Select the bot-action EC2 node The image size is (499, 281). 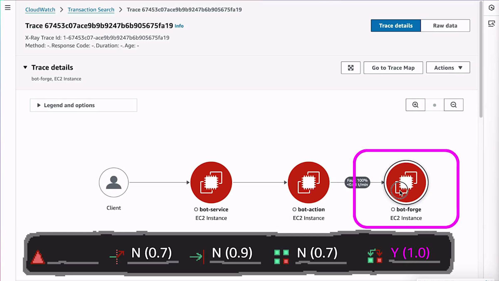(x=309, y=182)
